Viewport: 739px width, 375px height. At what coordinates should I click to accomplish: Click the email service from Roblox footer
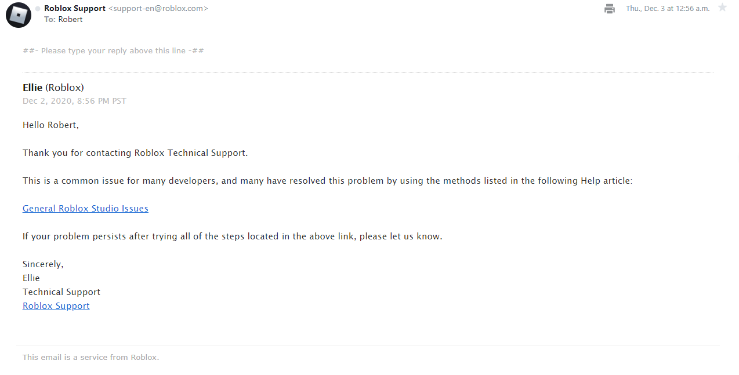click(x=90, y=358)
